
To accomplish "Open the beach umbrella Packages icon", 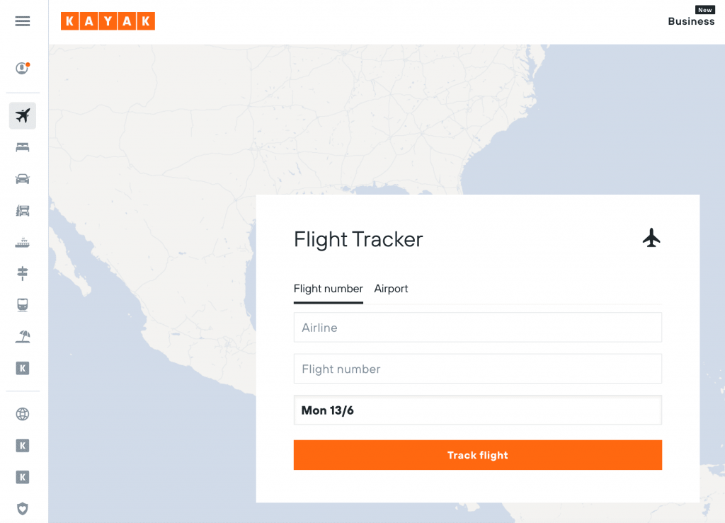I will pyautogui.click(x=23, y=337).
